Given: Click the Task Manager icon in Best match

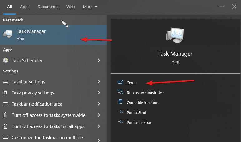Looking at the screenshot, I should pyautogui.click(x=8, y=34).
